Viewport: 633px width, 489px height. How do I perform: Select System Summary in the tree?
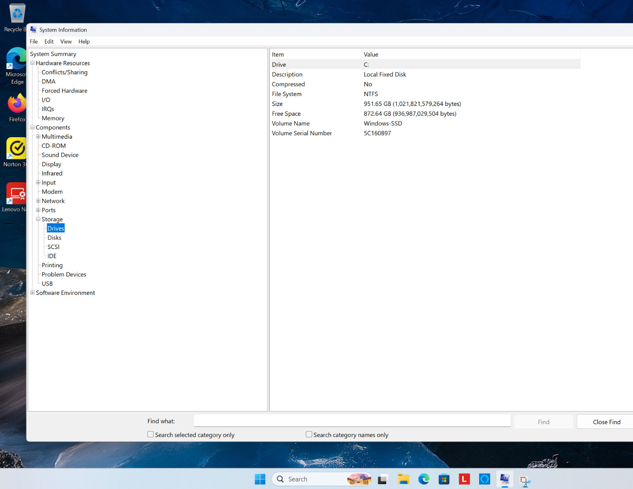[x=53, y=54]
